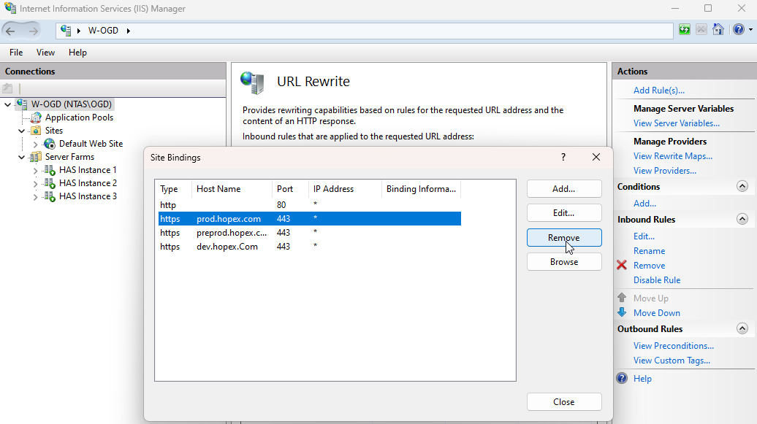Screen dimensions: 757x424
Task: Click the Back navigation arrow
Action: pyautogui.click(x=10, y=30)
